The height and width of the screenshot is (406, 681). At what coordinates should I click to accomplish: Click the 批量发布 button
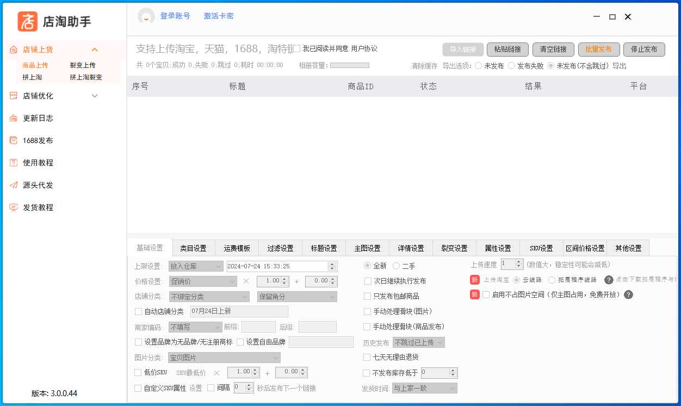point(598,50)
